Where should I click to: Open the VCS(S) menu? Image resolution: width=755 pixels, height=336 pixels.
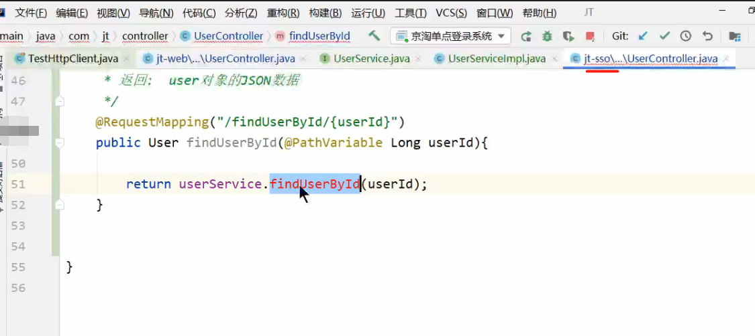pos(451,13)
